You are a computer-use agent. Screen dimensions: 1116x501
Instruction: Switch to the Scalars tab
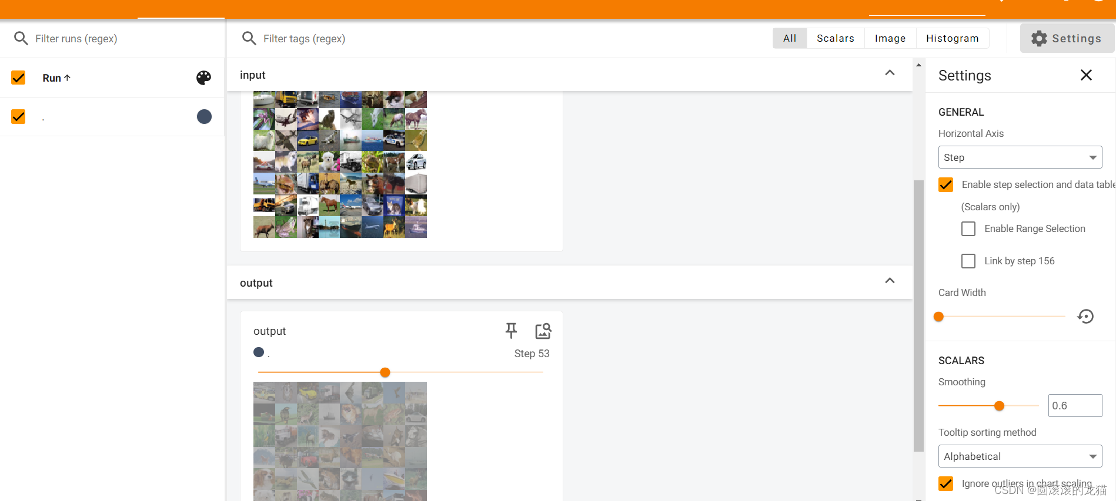(836, 38)
